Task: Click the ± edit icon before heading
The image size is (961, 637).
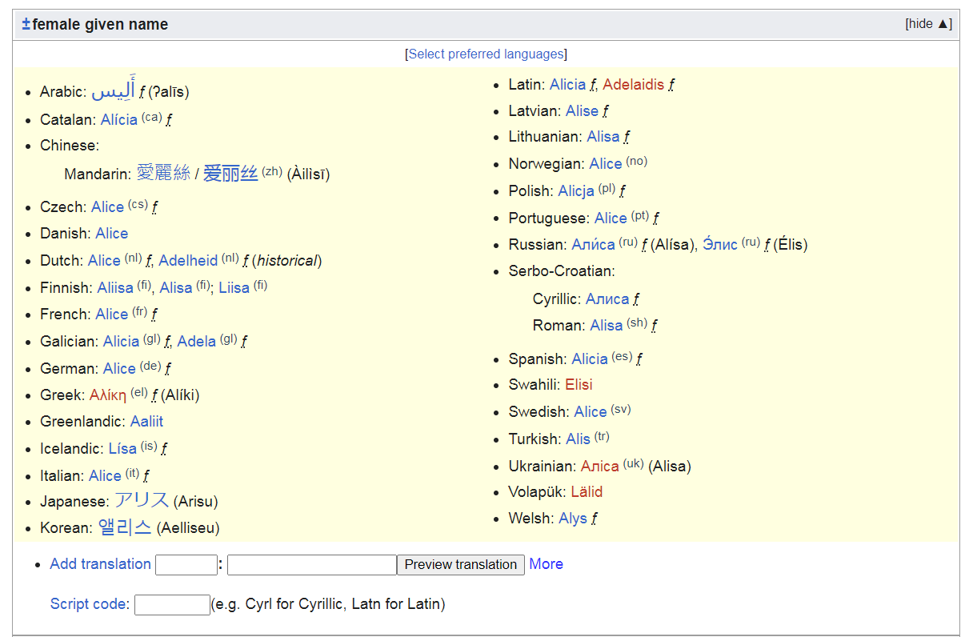Action: pos(26,24)
